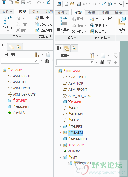The height and width of the screenshot is (177, 128).
Task: Switch to 渲染 tab in right window
Action: 119,13
